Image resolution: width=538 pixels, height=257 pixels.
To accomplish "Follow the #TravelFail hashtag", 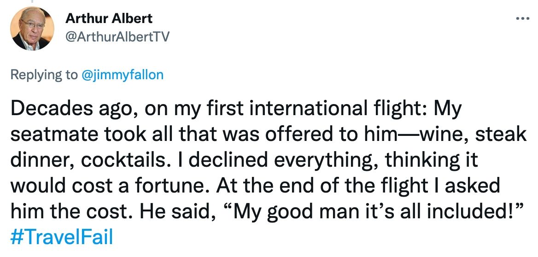I will pos(62,237).
